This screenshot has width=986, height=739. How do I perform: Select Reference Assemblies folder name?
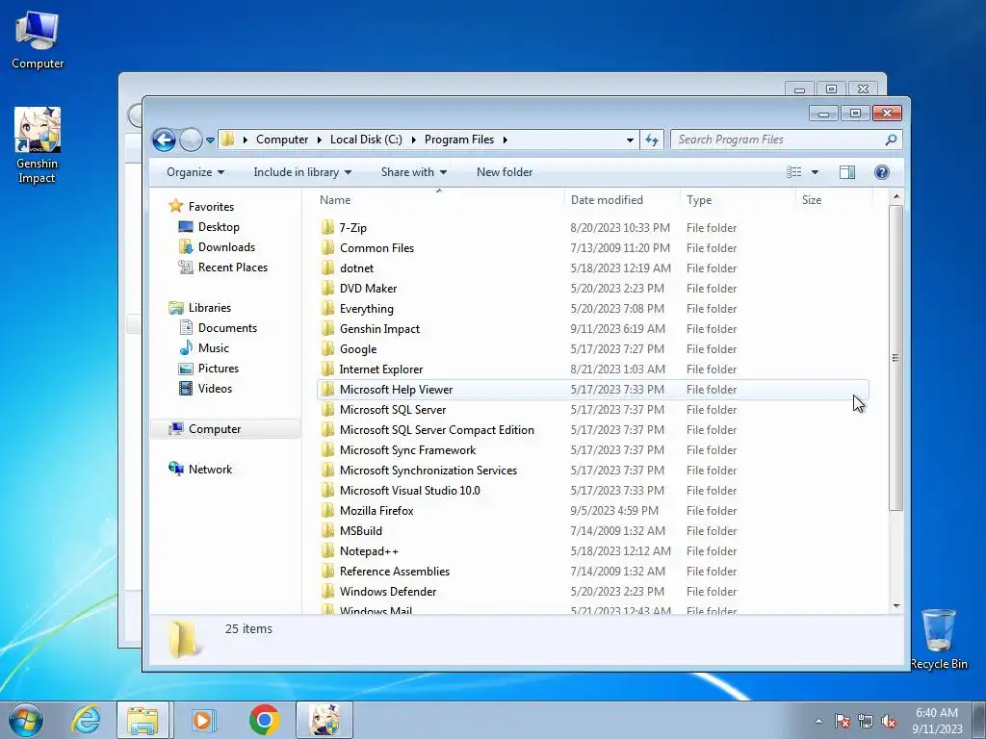point(395,572)
